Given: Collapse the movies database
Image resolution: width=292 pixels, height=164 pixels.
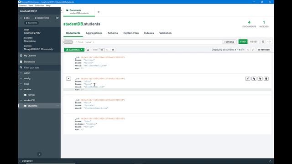Looking at the screenshot, I should coord(21,89).
